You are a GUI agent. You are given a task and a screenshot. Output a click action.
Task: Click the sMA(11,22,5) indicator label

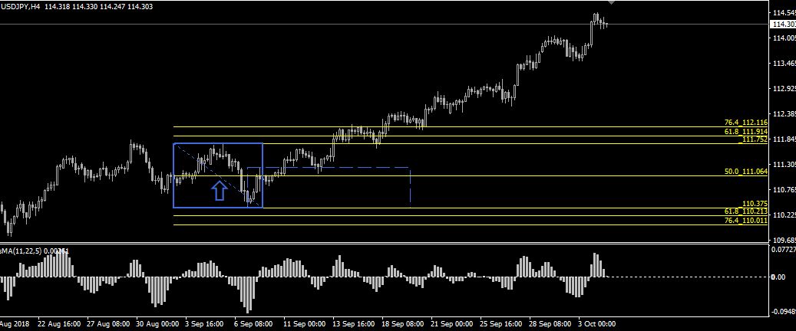[x=35, y=251]
